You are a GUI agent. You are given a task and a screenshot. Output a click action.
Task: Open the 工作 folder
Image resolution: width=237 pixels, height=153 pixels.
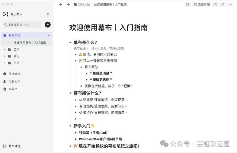17,49
